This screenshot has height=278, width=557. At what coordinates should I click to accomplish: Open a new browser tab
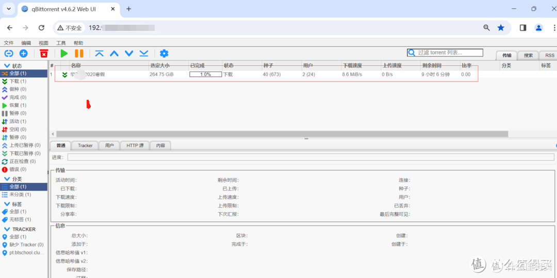tap(128, 9)
